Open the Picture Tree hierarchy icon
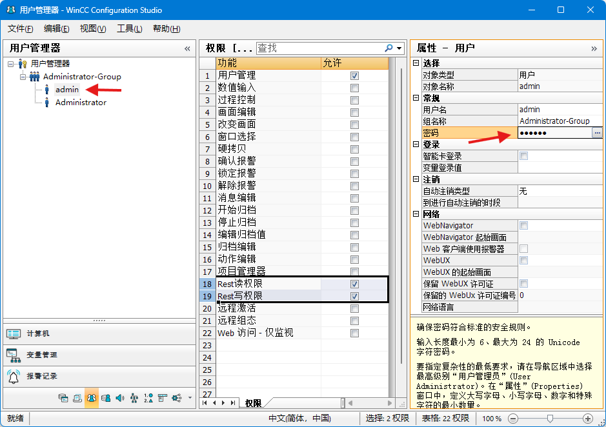The height and width of the screenshot is (427, 606). click(134, 398)
